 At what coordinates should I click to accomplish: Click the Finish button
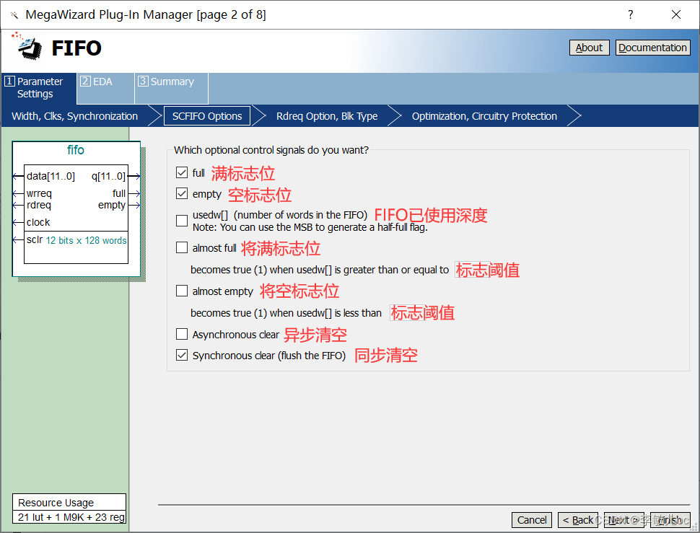coord(670,519)
